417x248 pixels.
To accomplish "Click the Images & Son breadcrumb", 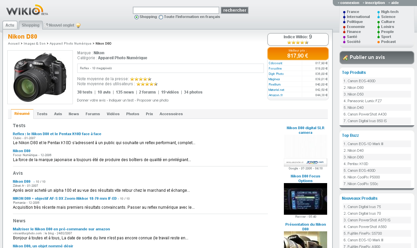I will [x=35, y=44].
